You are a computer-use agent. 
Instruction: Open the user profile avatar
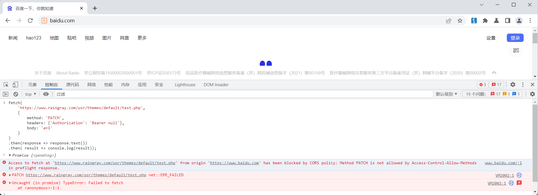pyautogui.click(x=519, y=20)
